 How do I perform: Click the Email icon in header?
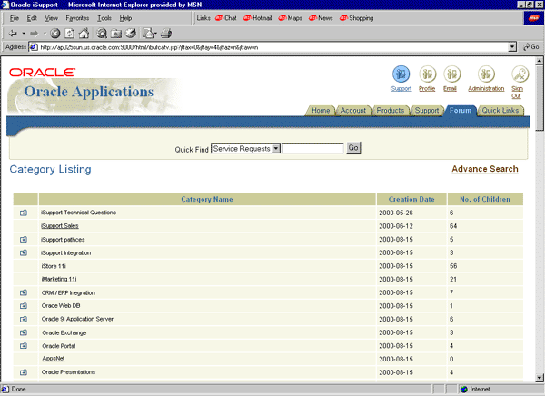pyautogui.click(x=451, y=74)
